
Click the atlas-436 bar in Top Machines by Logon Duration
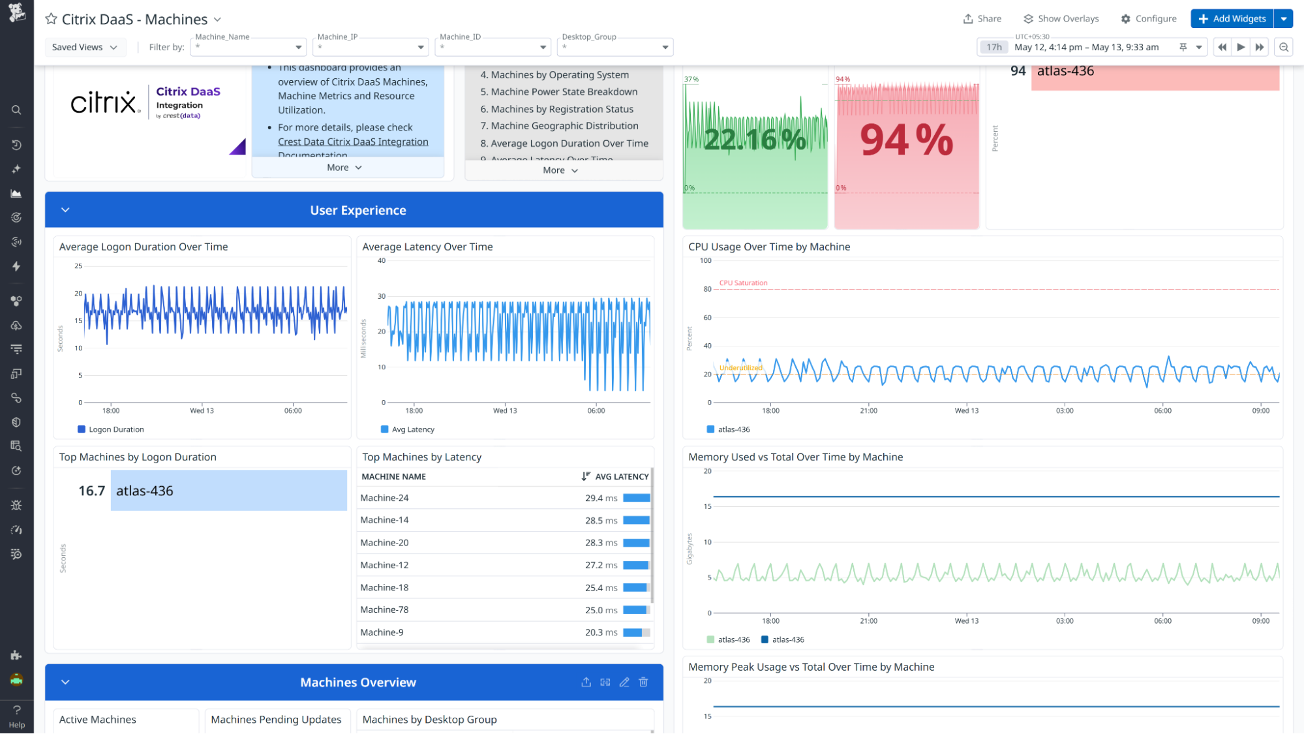228,491
